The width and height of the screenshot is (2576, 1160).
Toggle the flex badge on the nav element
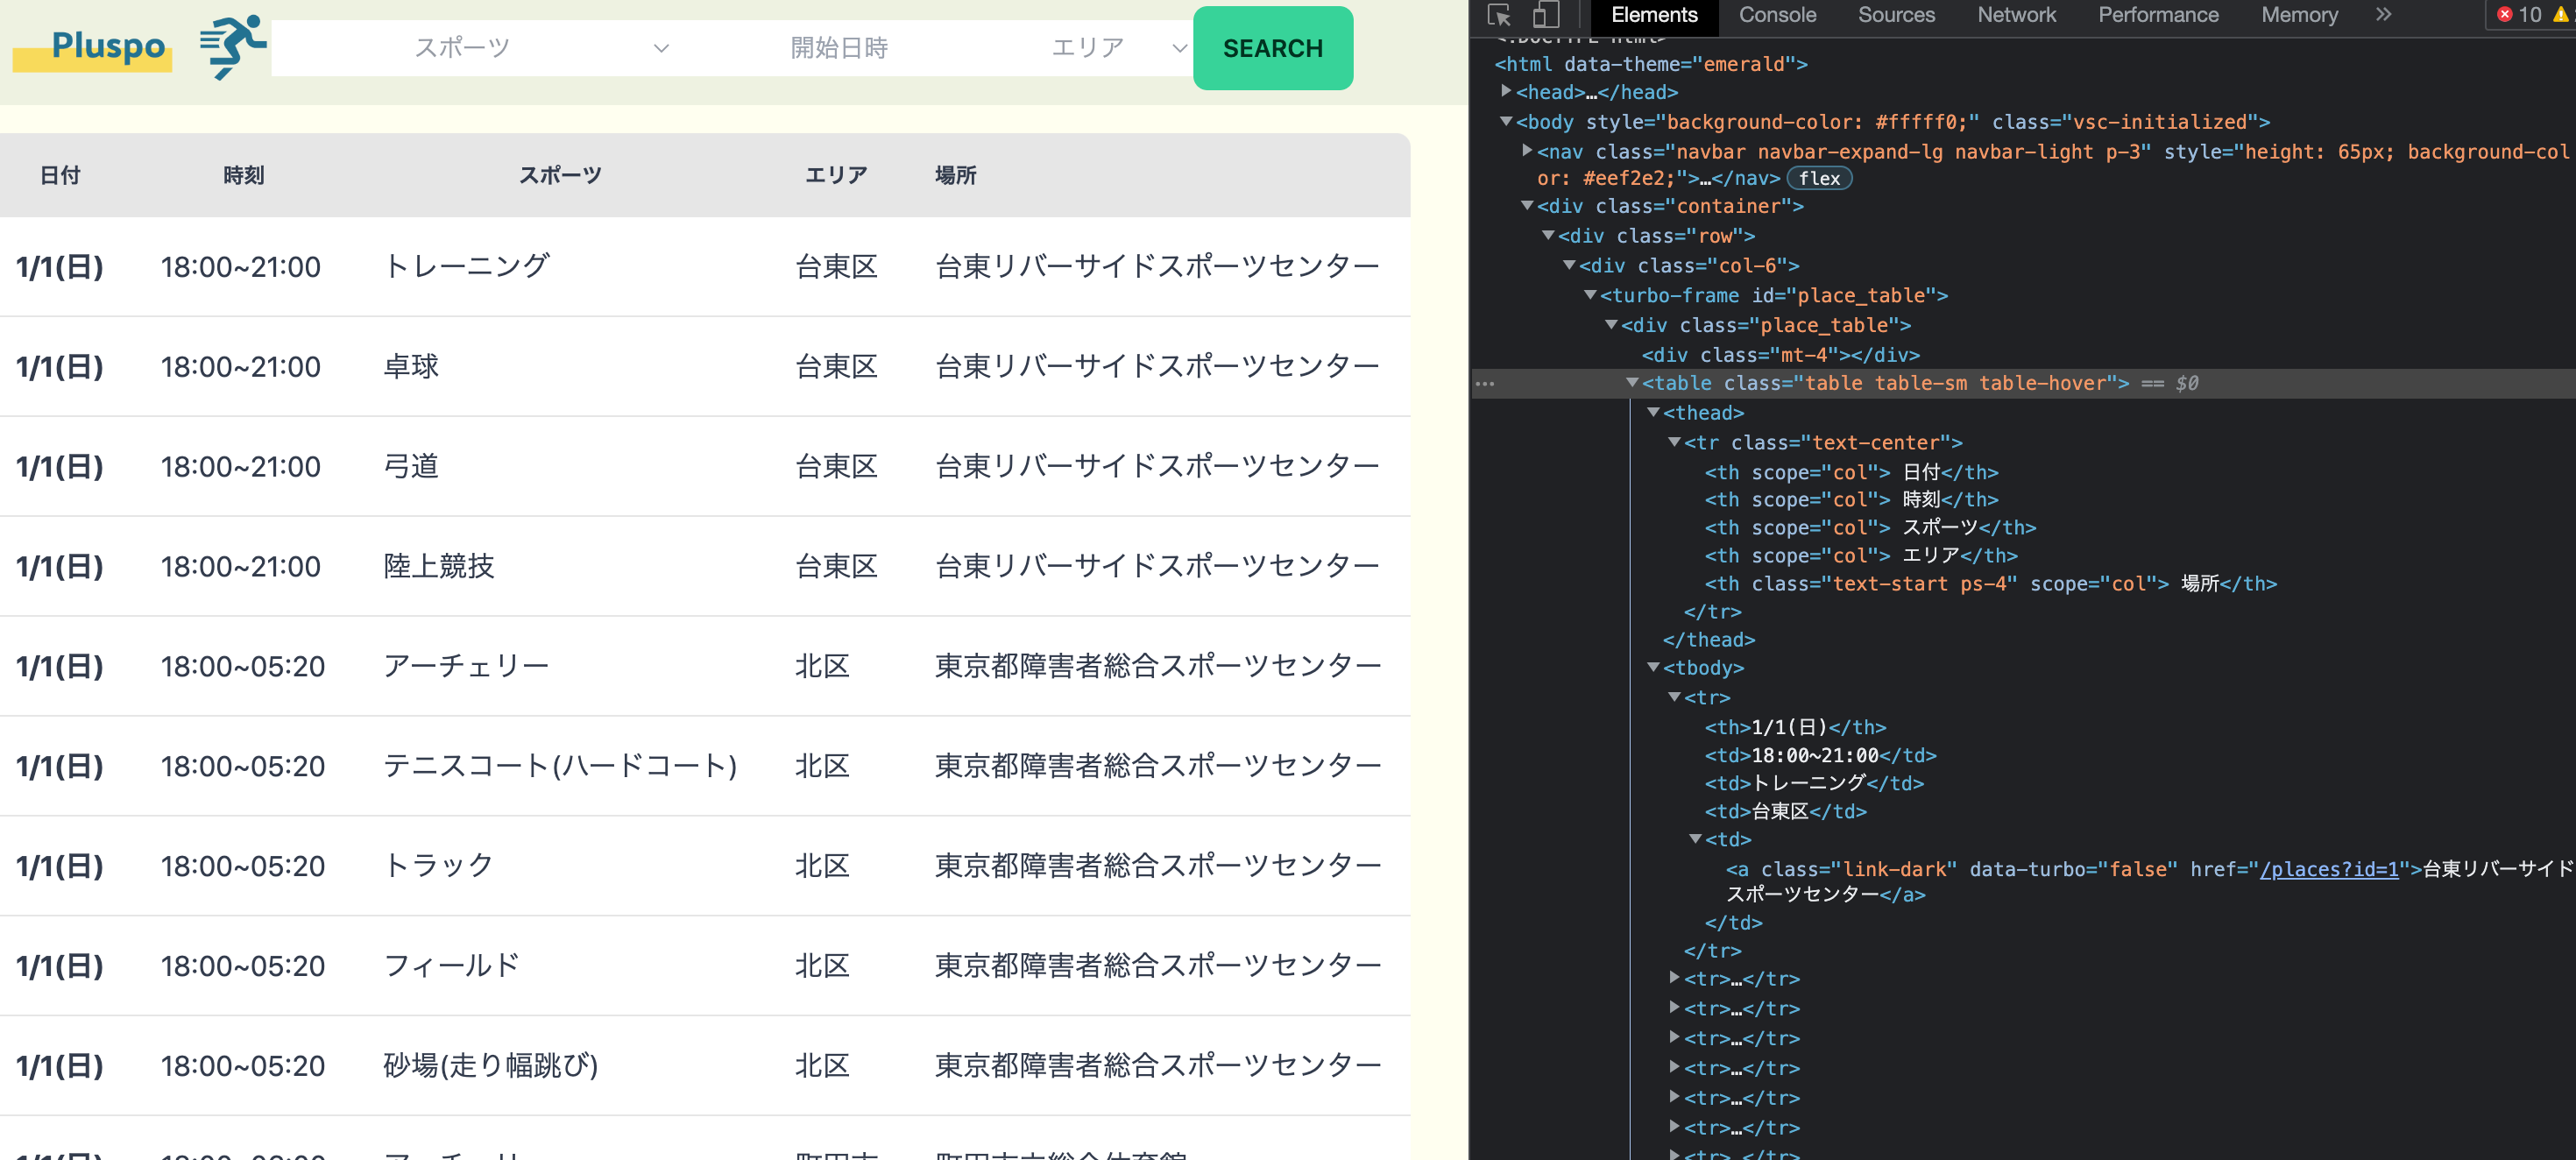(x=1818, y=178)
